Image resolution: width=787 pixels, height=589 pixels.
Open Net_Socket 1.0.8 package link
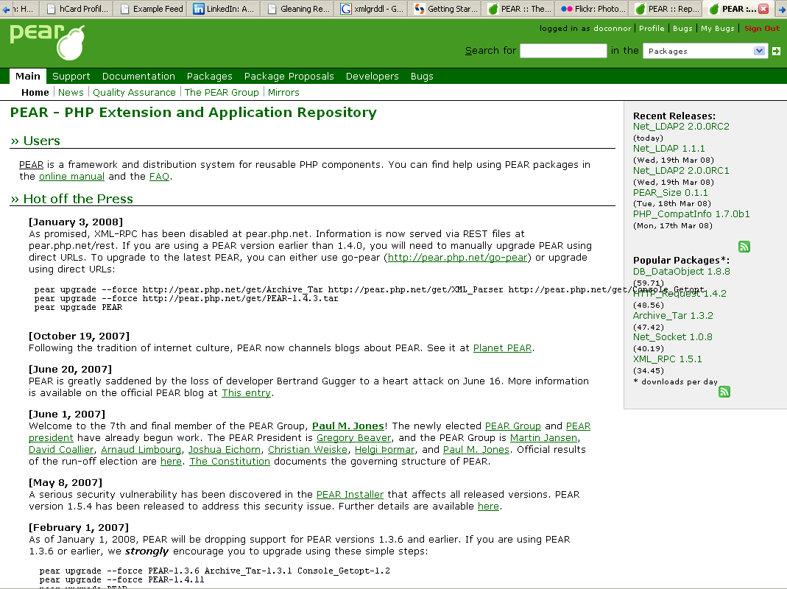[673, 337]
